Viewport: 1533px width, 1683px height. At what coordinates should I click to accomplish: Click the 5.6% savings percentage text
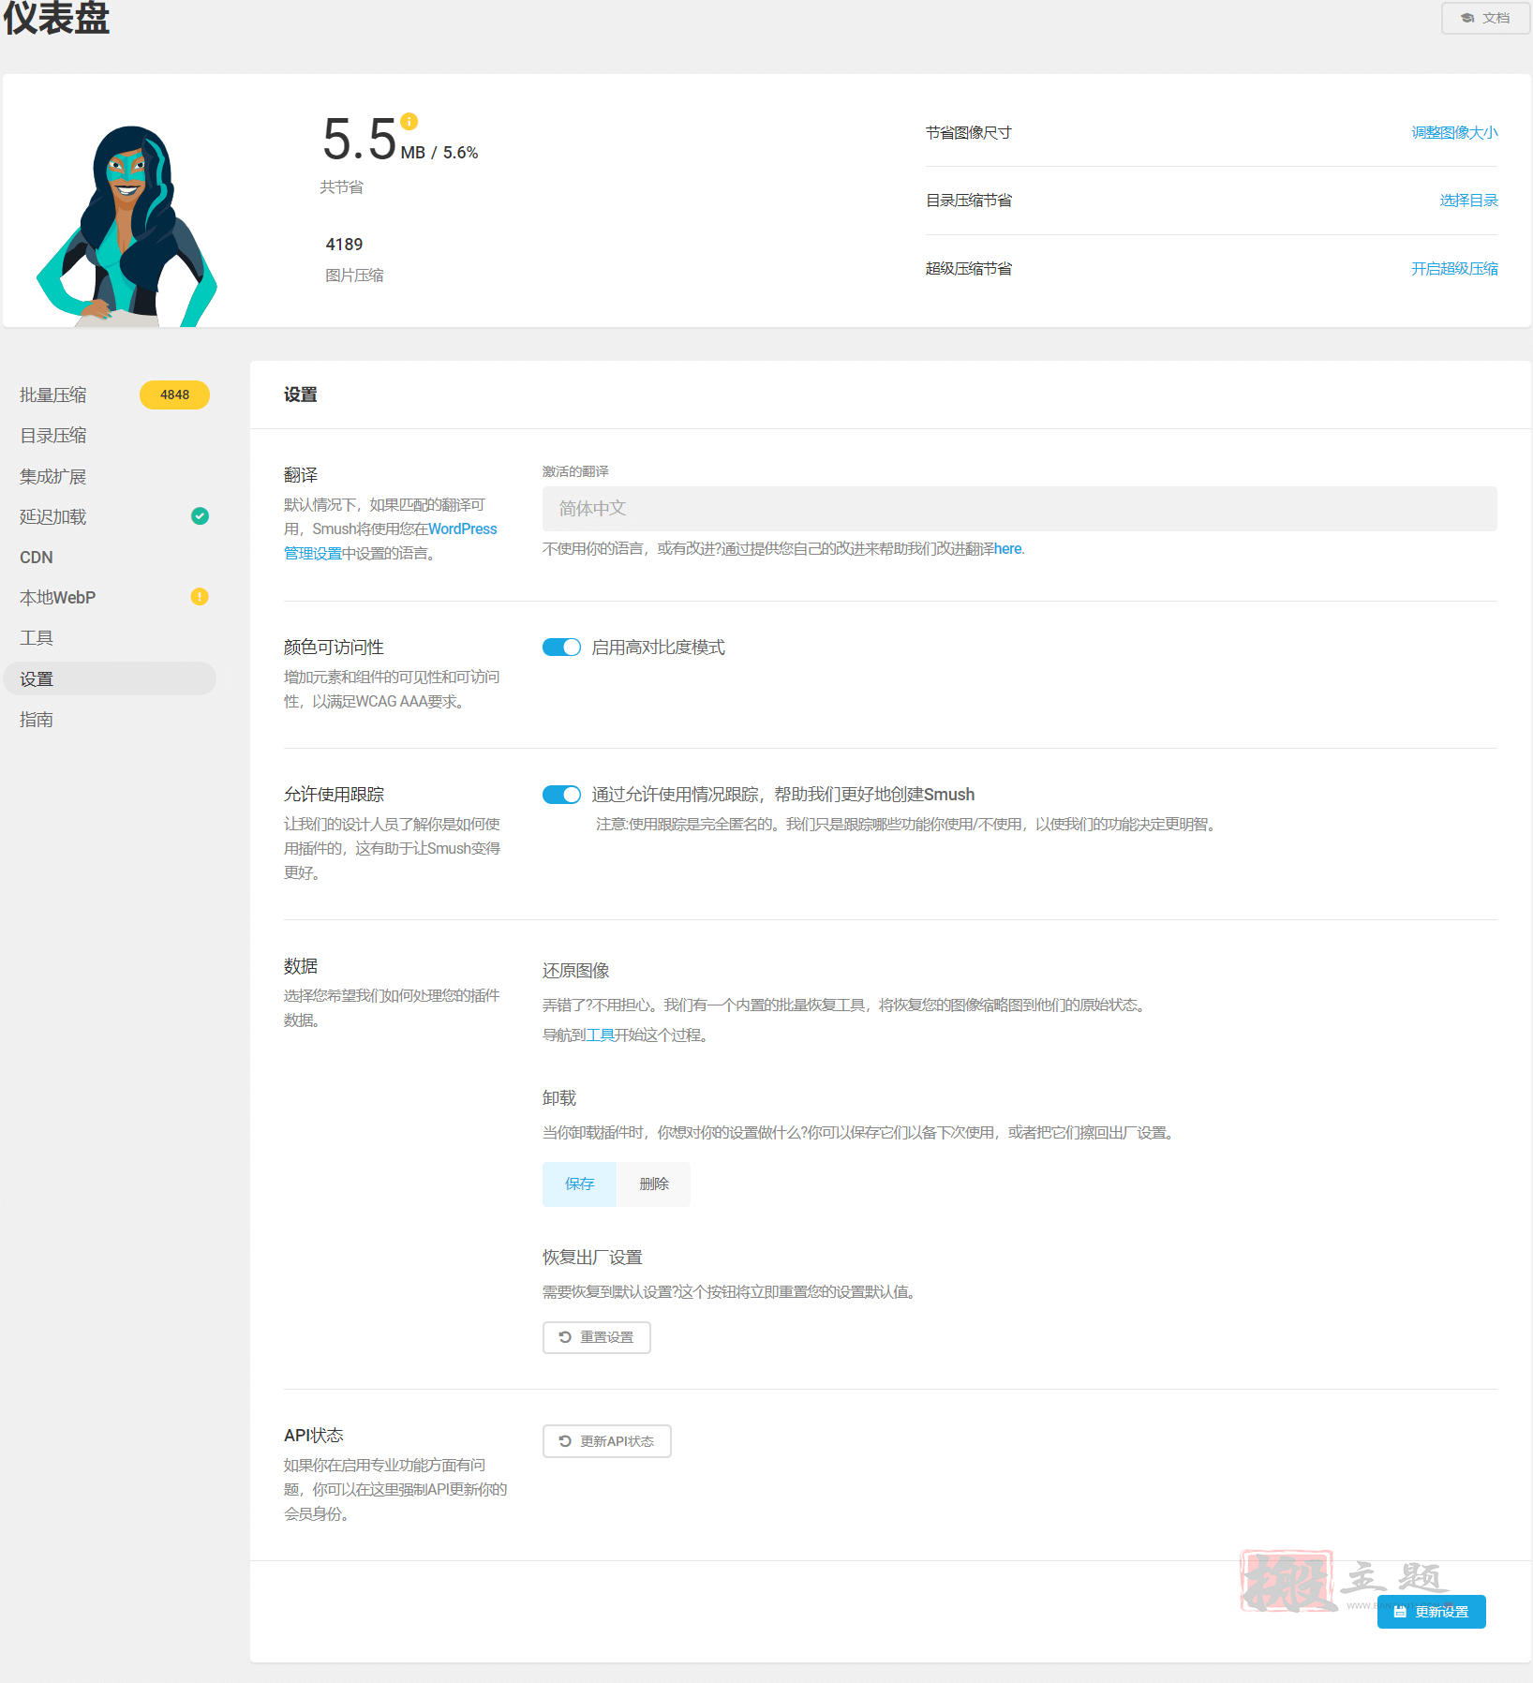[461, 153]
